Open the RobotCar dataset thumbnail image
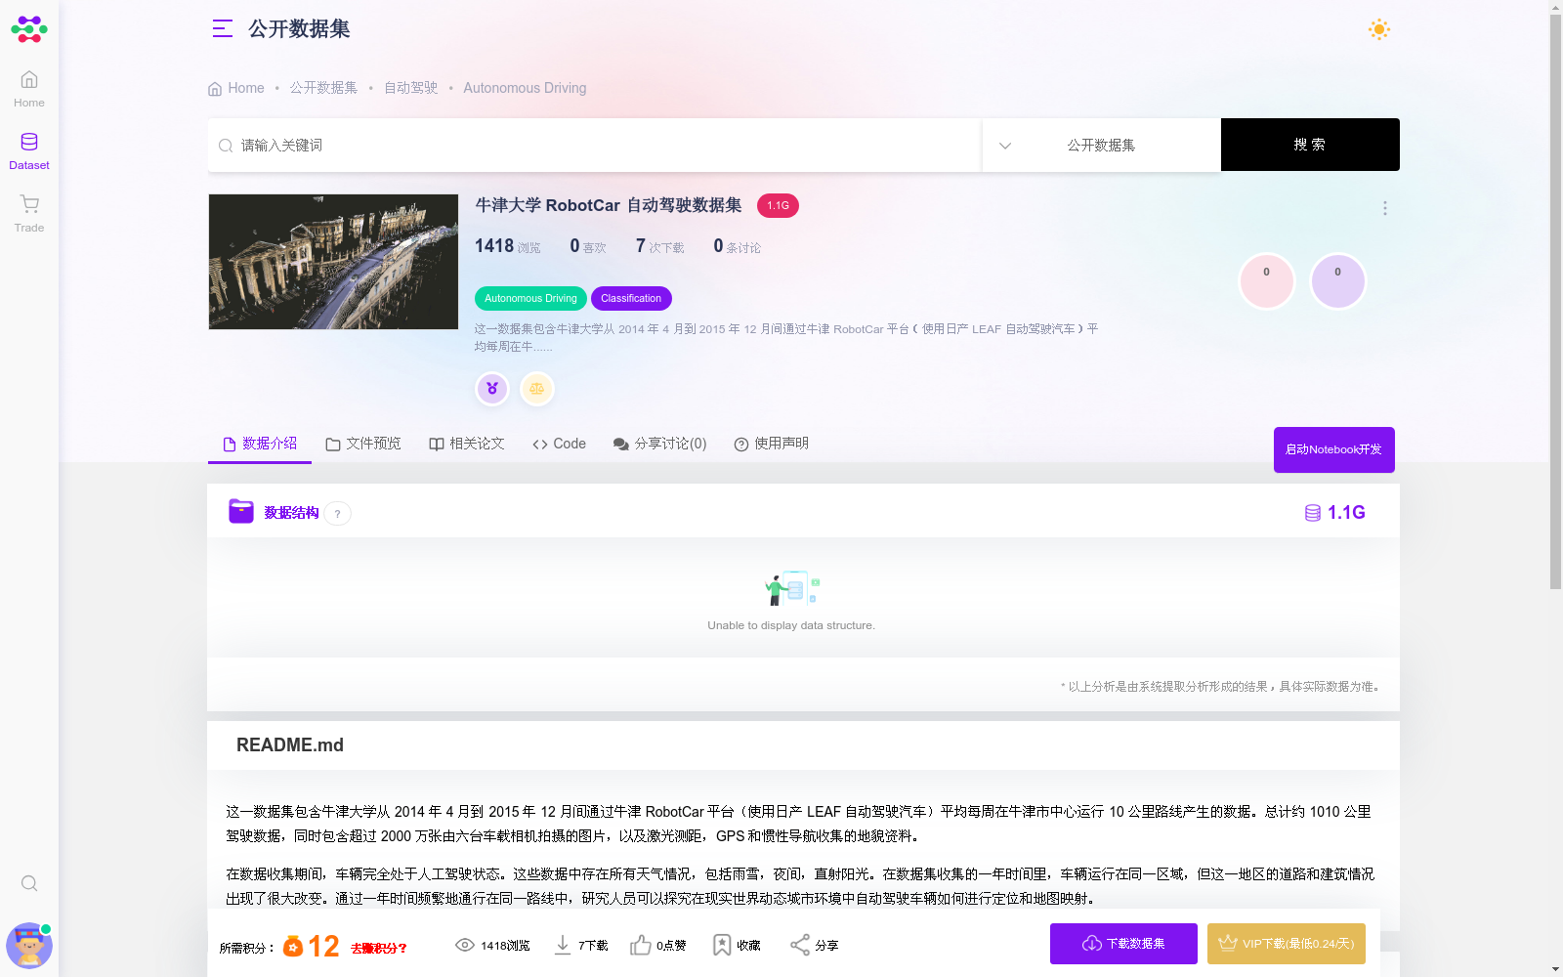Screen dimensions: 1563x977 [333, 262]
